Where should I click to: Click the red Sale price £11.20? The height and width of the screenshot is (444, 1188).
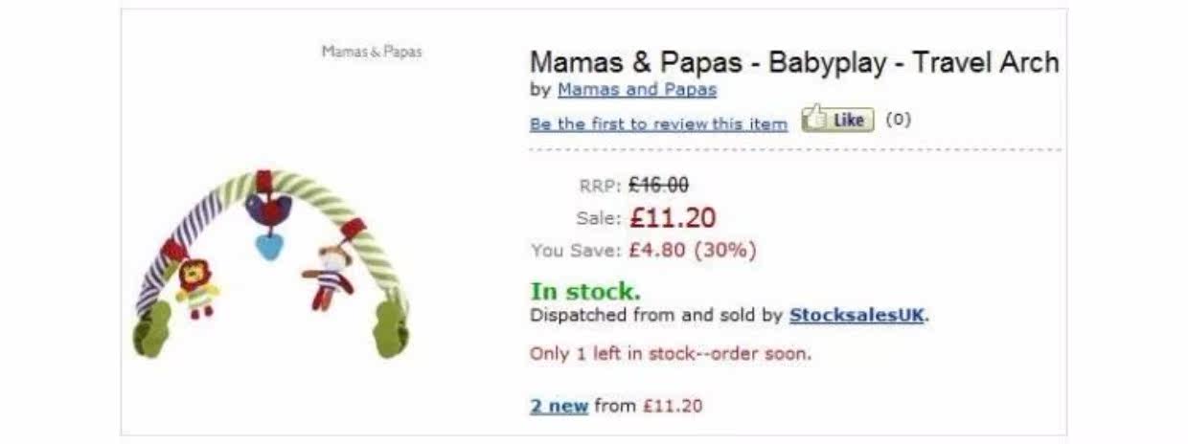pyautogui.click(x=672, y=218)
